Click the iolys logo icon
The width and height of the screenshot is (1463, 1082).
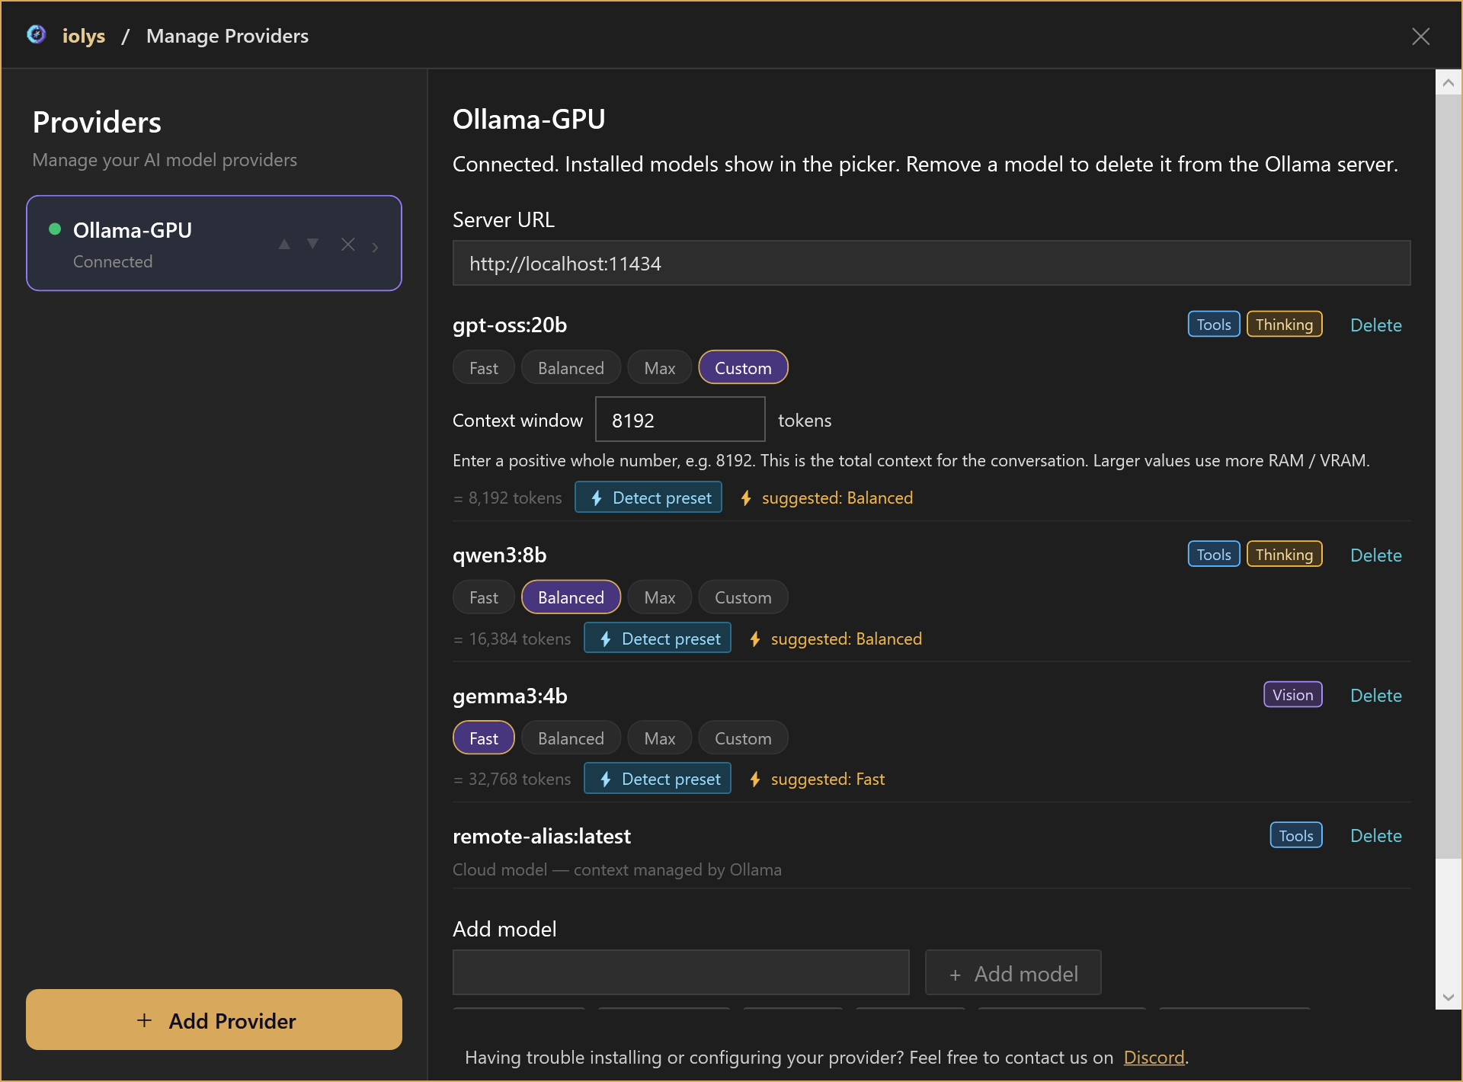(37, 35)
